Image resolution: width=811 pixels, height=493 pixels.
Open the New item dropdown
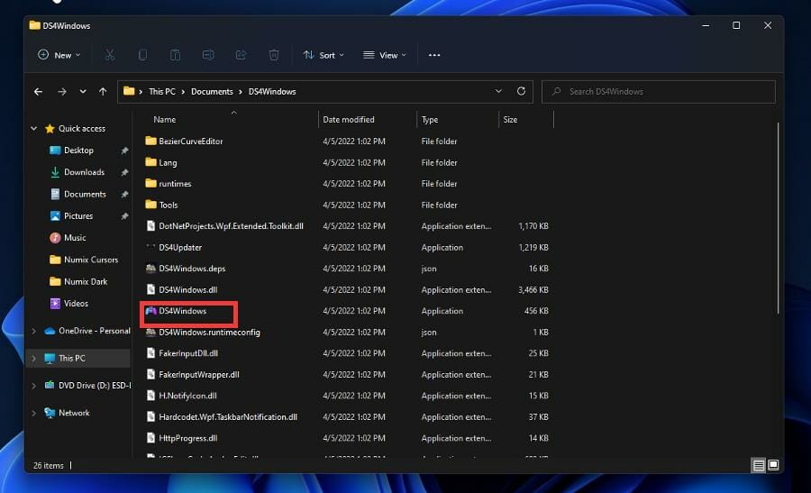tap(59, 55)
